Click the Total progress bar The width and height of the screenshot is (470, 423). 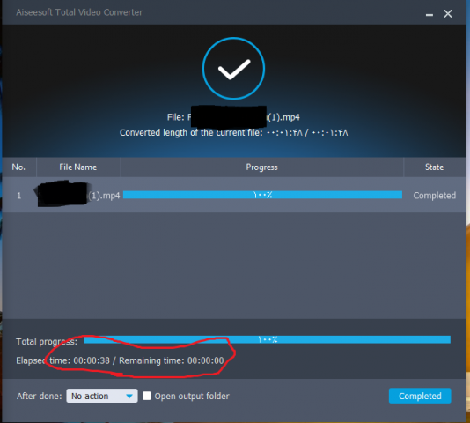pos(267,339)
